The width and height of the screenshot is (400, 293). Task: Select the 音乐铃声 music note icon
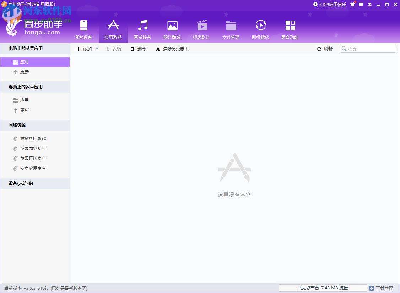(x=143, y=26)
